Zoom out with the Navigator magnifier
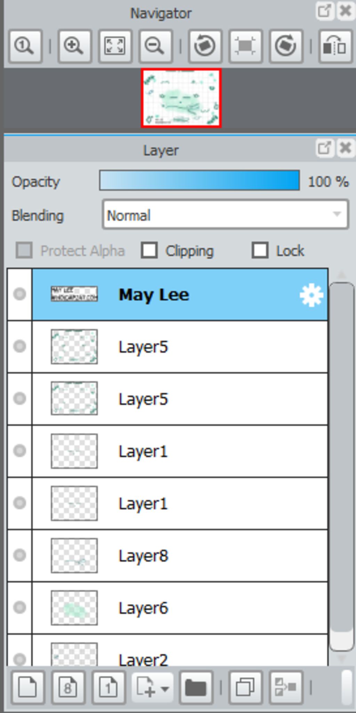356x713 pixels. tap(155, 46)
